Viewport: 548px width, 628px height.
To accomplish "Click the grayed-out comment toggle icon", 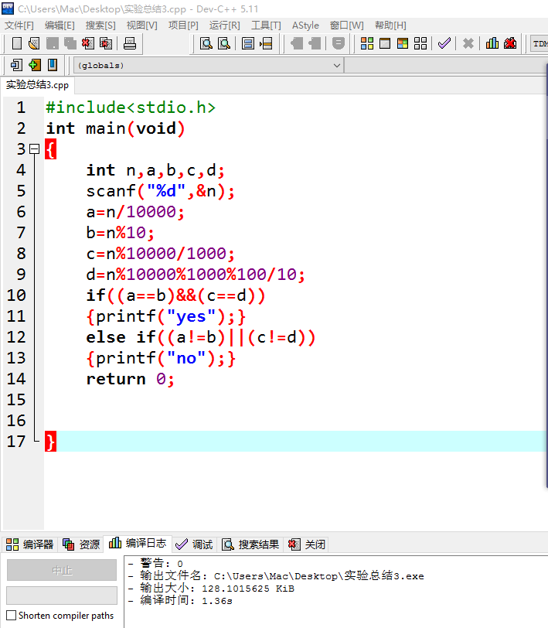I will tap(339, 43).
